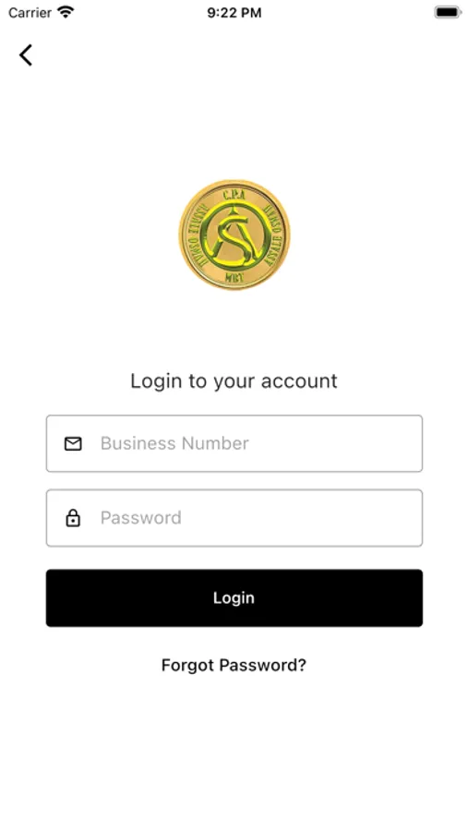The height and width of the screenshot is (831, 468).
Task: Open the Forgot Password? link
Action: [x=234, y=665]
